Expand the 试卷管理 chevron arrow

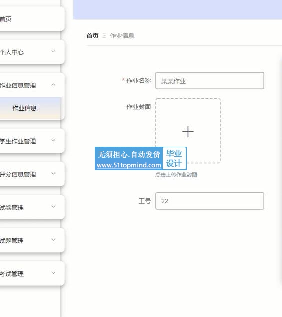tap(53, 207)
